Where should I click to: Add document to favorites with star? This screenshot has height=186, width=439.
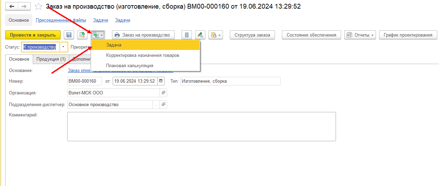tap(38, 6)
